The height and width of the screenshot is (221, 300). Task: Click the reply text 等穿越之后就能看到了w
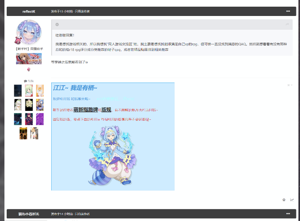coord(69,62)
